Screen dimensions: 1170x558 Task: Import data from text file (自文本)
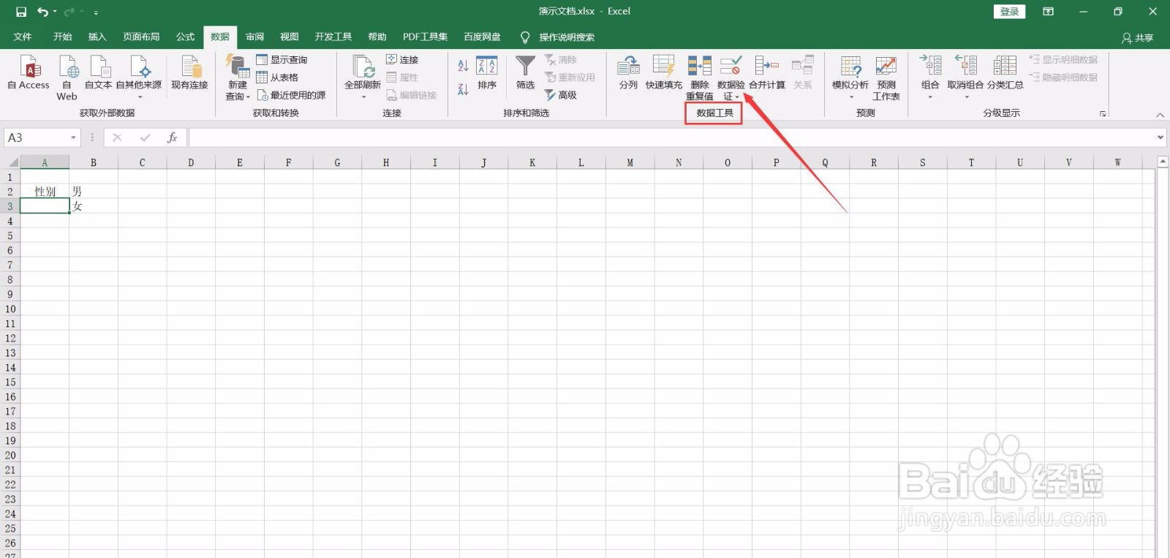[x=98, y=73]
